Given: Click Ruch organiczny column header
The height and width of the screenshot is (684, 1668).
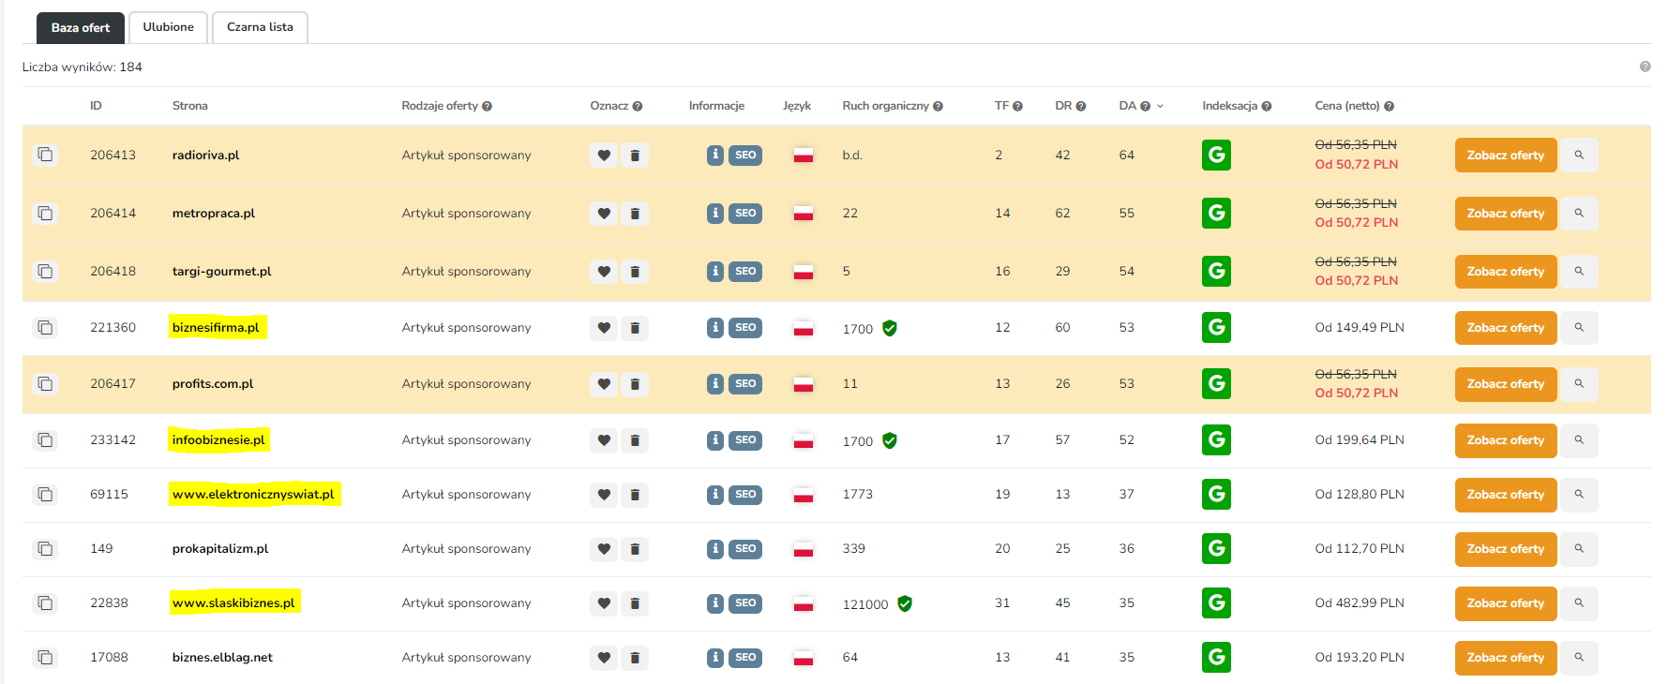Looking at the screenshot, I should (x=885, y=106).
